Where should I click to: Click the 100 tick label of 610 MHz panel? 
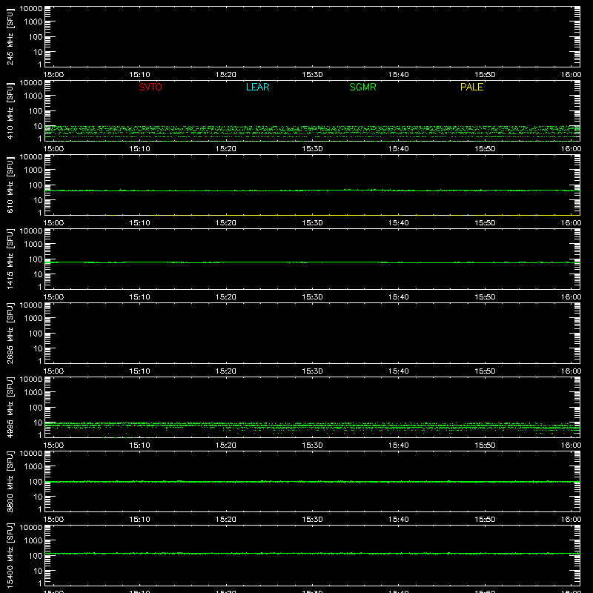tap(36, 185)
